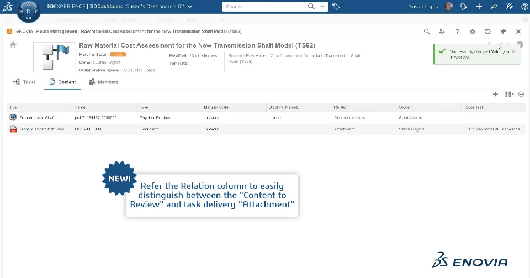Screen dimensions: 530x278
Task: Open the collaboration tools icon
Action: pos(510,7)
